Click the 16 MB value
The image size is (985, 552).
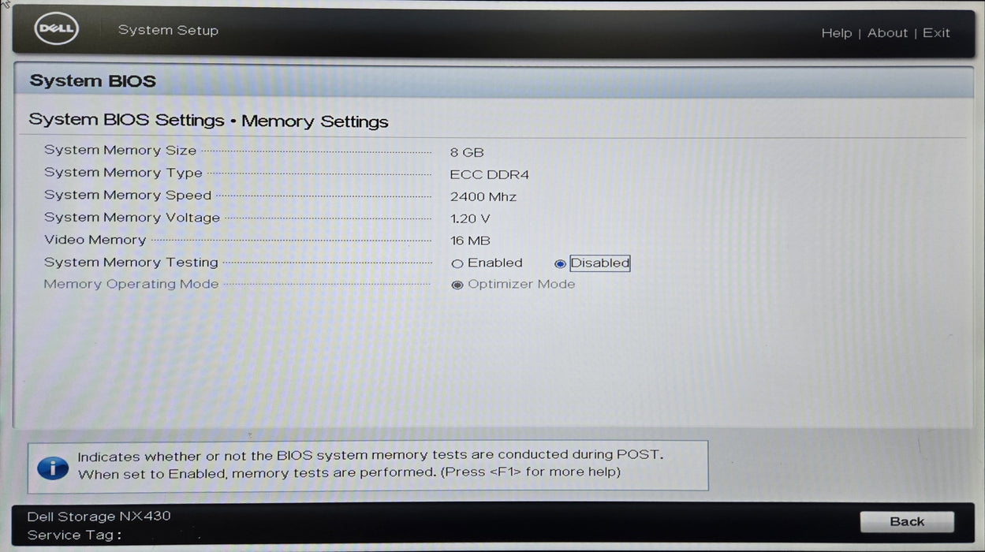pyautogui.click(x=470, y=241)
